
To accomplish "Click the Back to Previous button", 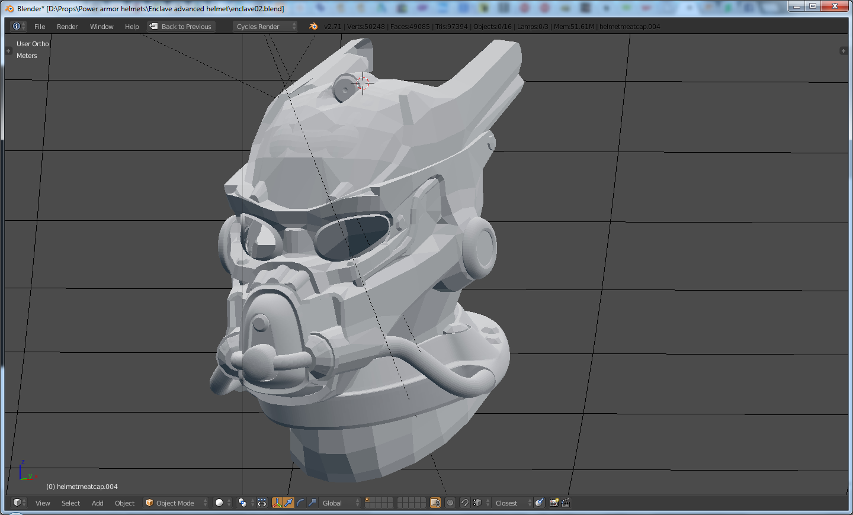I will [181, 27].
